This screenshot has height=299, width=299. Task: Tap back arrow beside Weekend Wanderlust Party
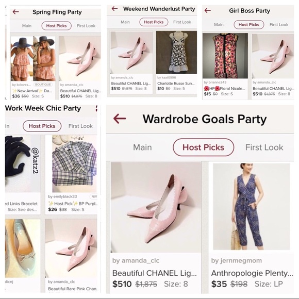pos(114,9)
